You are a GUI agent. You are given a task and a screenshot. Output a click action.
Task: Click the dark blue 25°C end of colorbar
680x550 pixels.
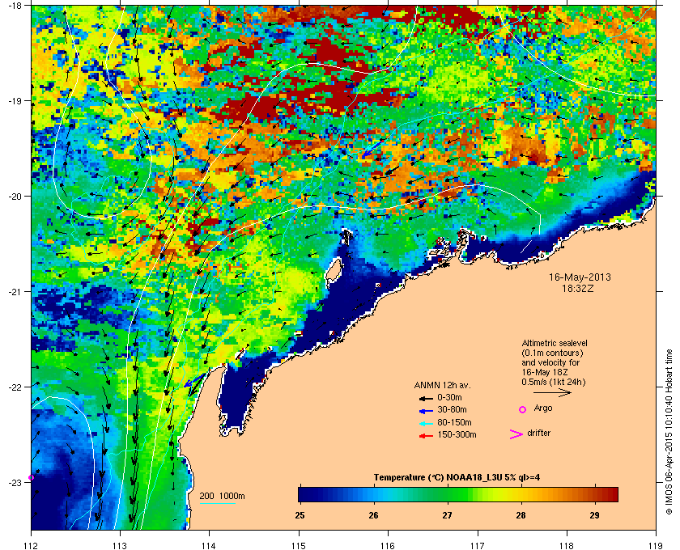pos(304,494)
